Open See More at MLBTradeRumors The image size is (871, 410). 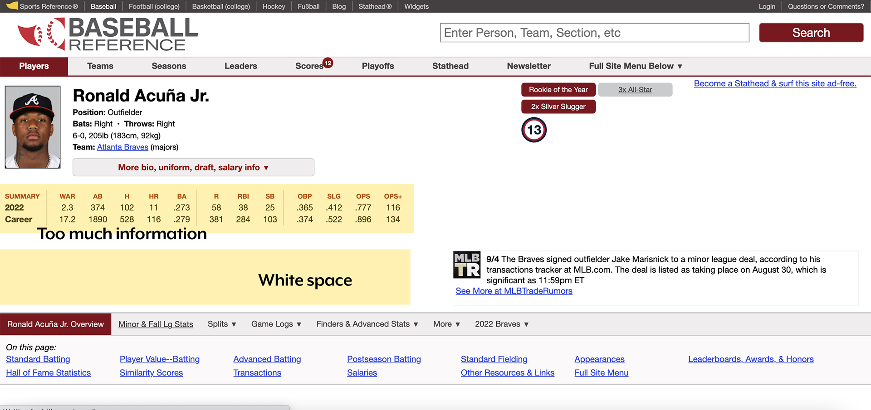pyautogui.click(x=514, y=291)
